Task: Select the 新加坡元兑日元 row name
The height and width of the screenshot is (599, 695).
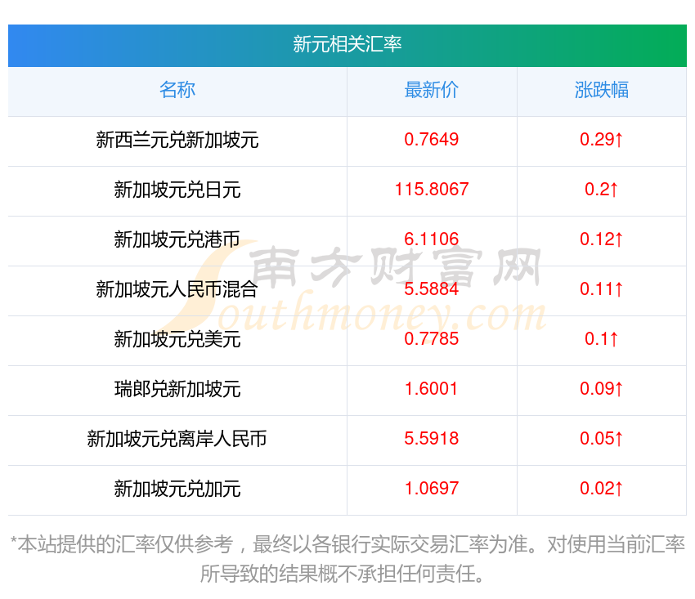Action: point(177,190)
